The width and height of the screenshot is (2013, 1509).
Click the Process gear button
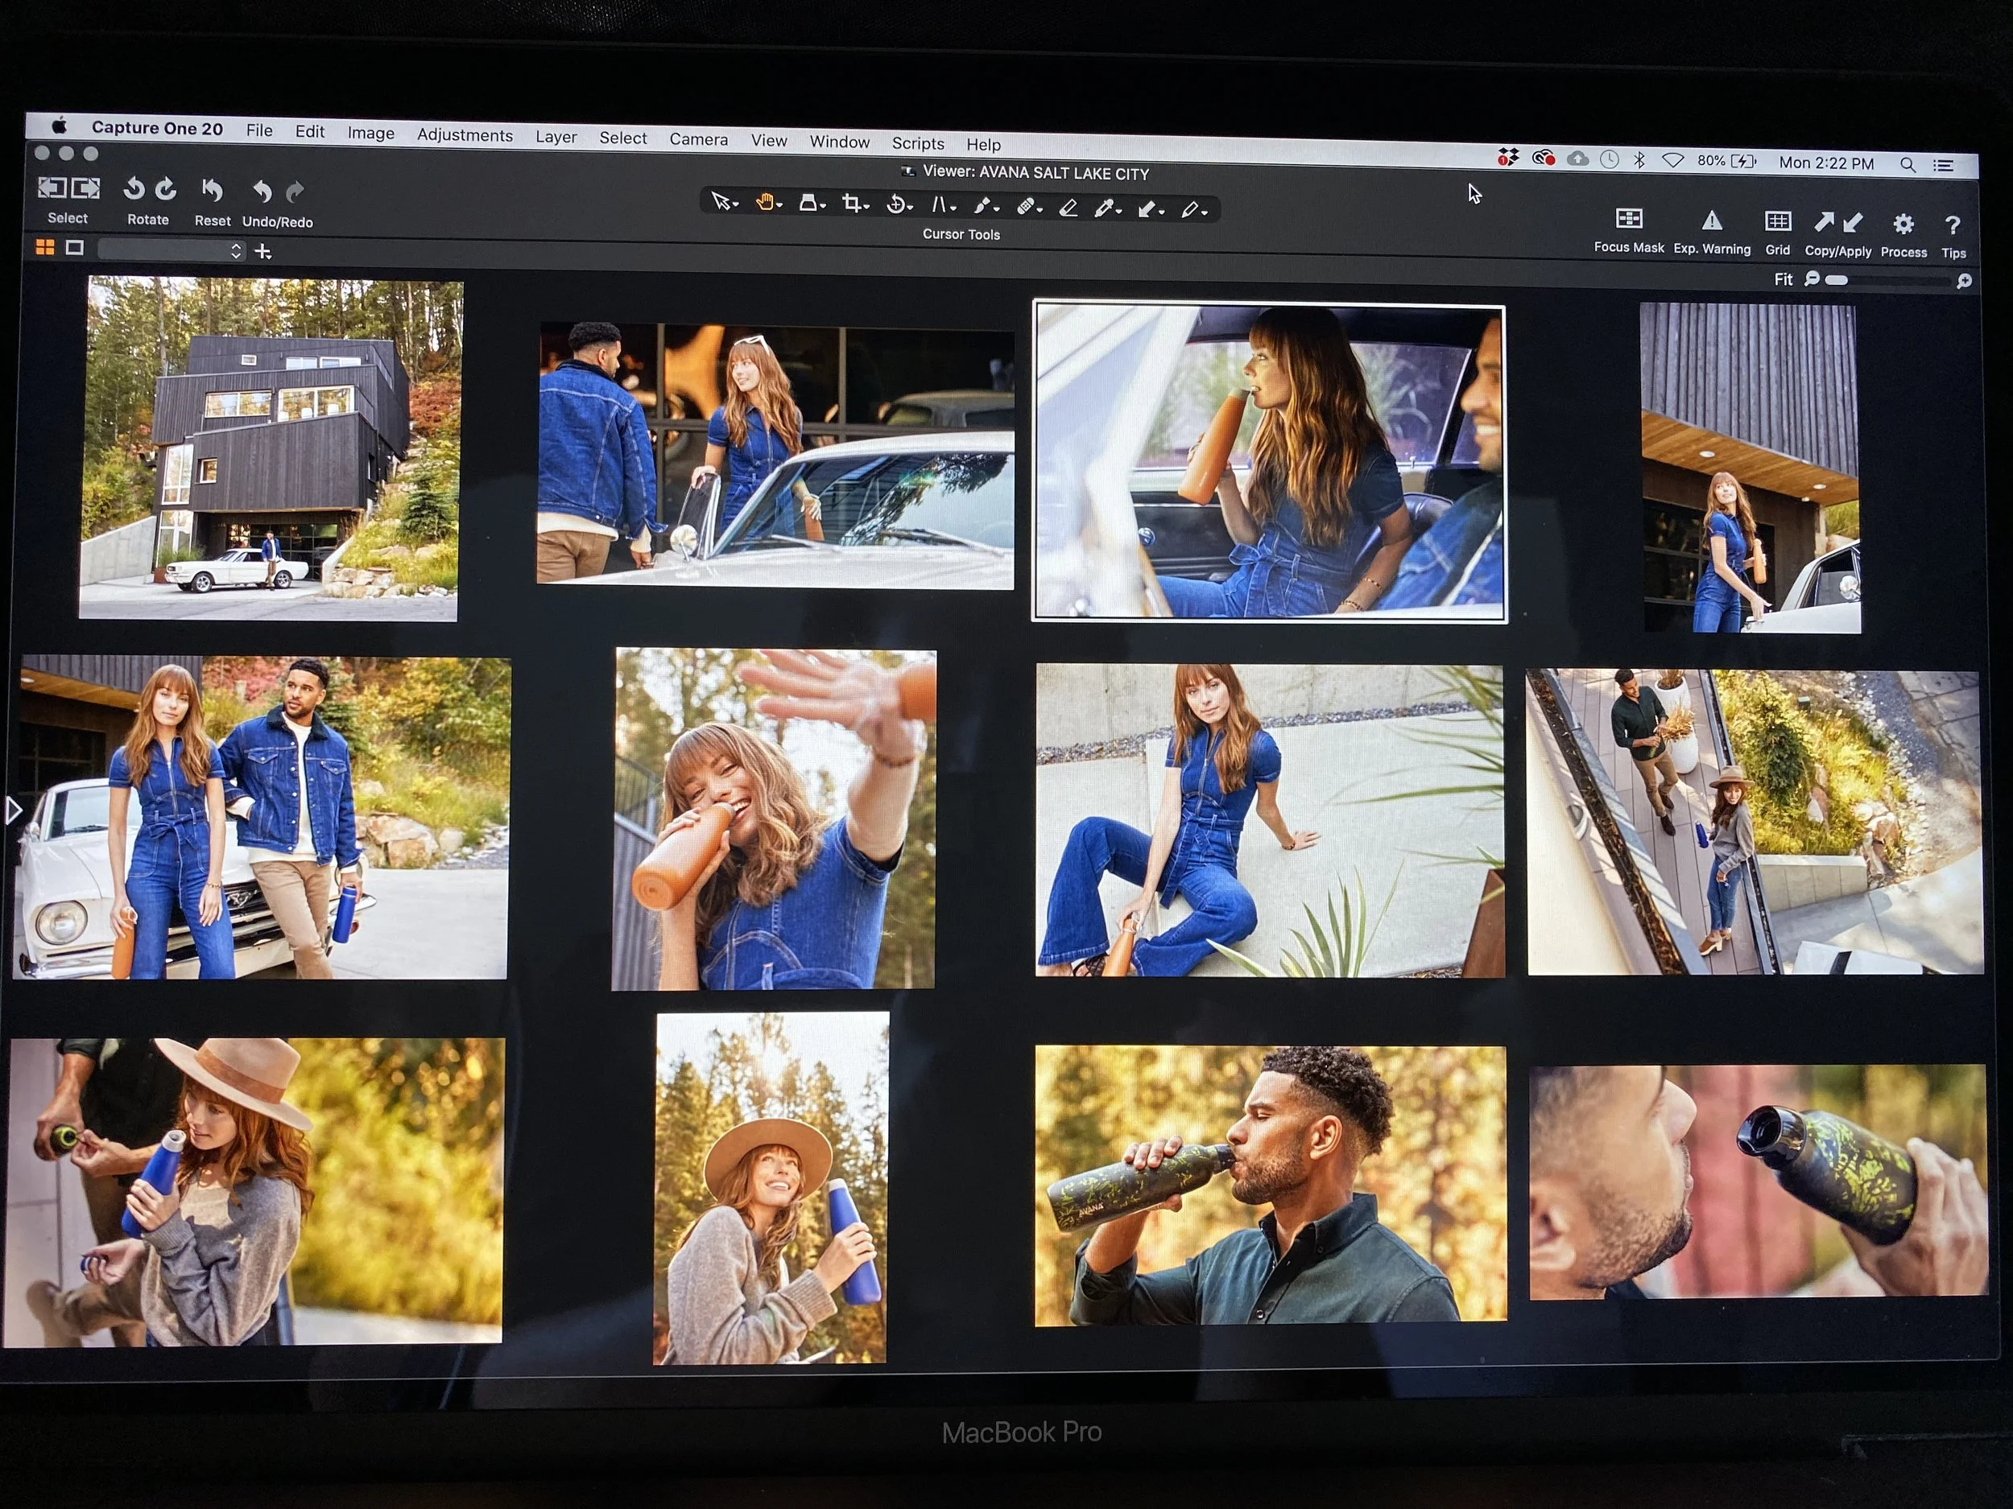pyautogui.click(x=1902, y=225)
